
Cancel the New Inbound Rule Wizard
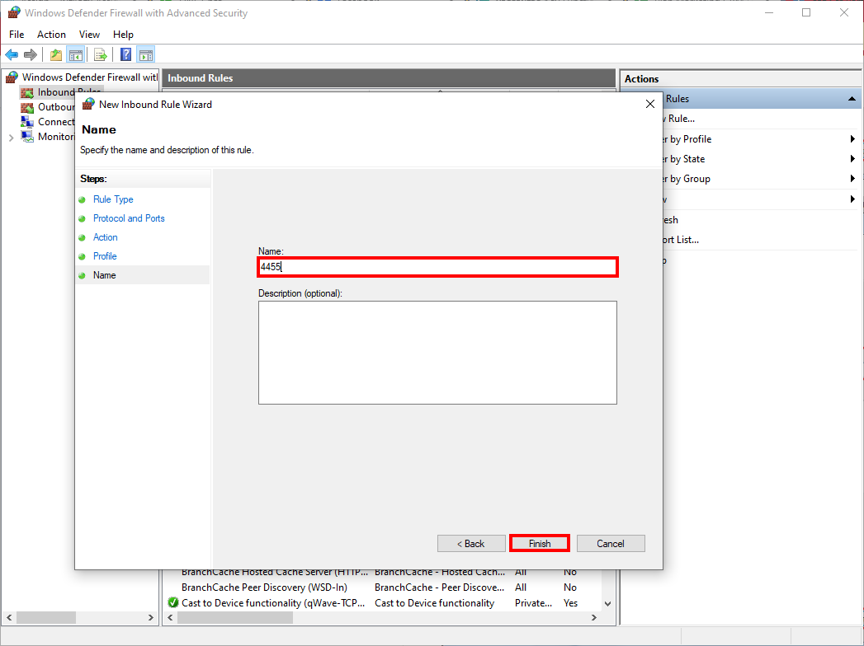611,544
